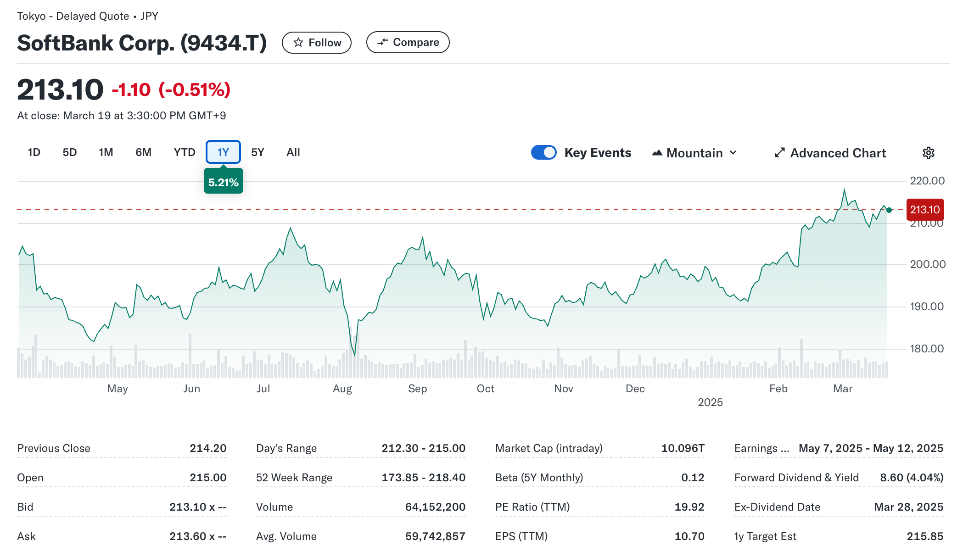Click the red 213.10 price label
The image size is (963, 557).
[x=924, y=210]
